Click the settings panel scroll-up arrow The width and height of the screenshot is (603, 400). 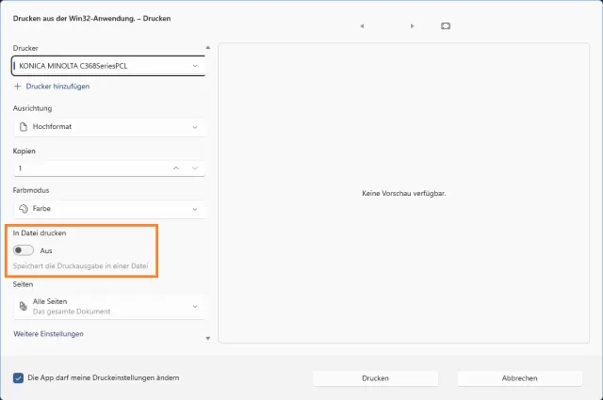[207, 48]
